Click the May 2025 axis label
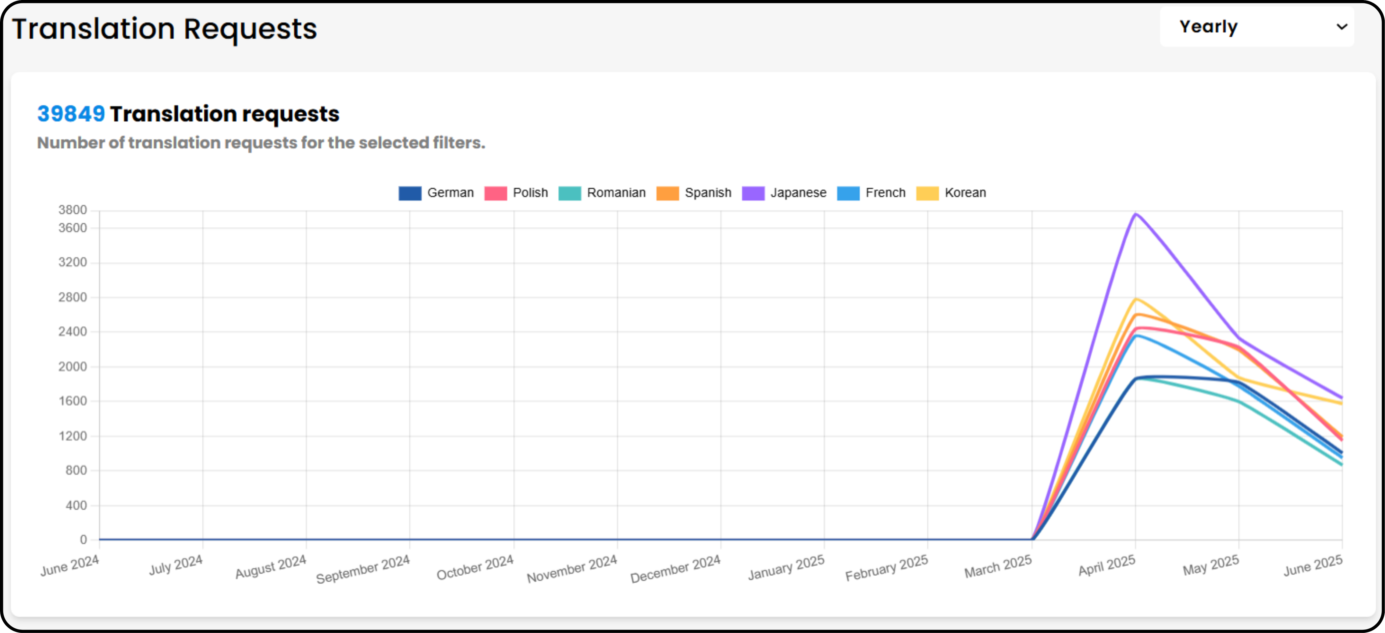The height and width of the screenshot is (633, 1385). pyautogui.click(x=1210, y=566)
